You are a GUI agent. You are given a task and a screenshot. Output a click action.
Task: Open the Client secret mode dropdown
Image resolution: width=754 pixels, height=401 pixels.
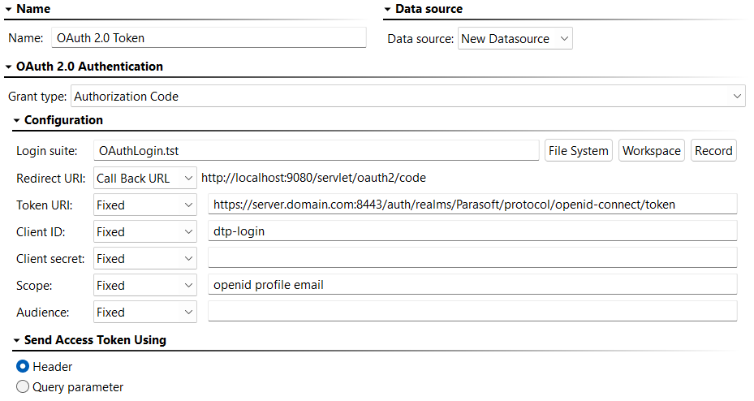(144, 259)
